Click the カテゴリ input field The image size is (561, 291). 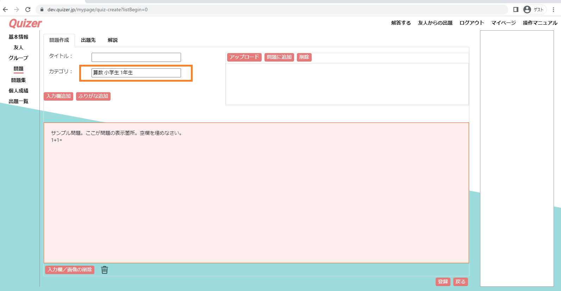pyautogui.click(x=136, y=73)
